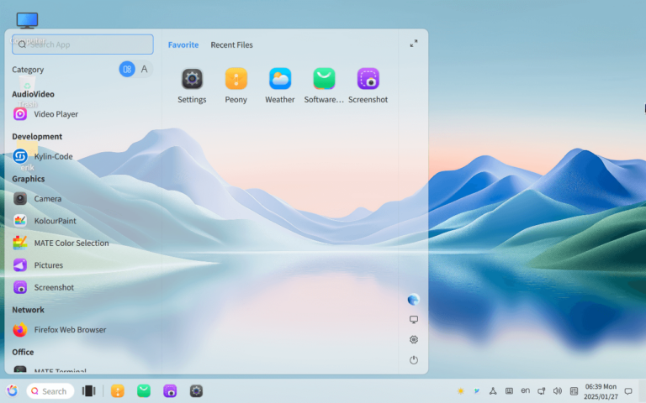Open settings gear in menu sidebar
Image resolution: width=646 pixels, height=403 pixels.
pyautogui.click(x=414, y=340)
